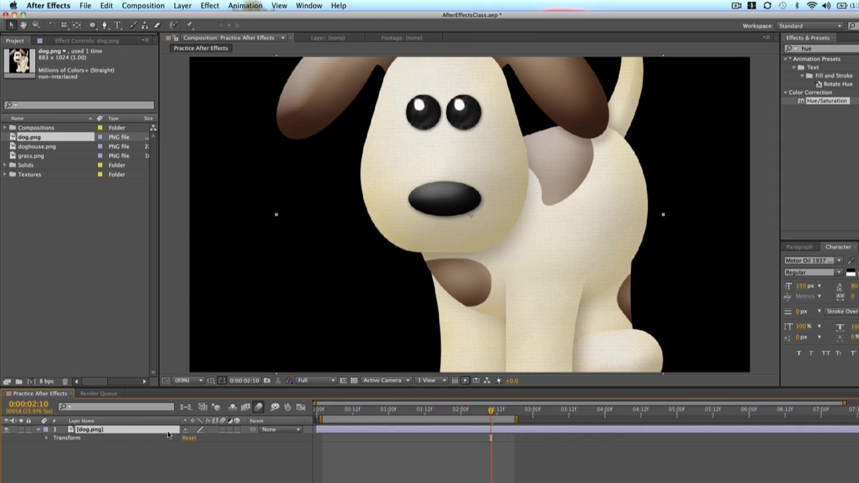Expand the Solids folder
859x483 pixels.
[x=5, y=165]
